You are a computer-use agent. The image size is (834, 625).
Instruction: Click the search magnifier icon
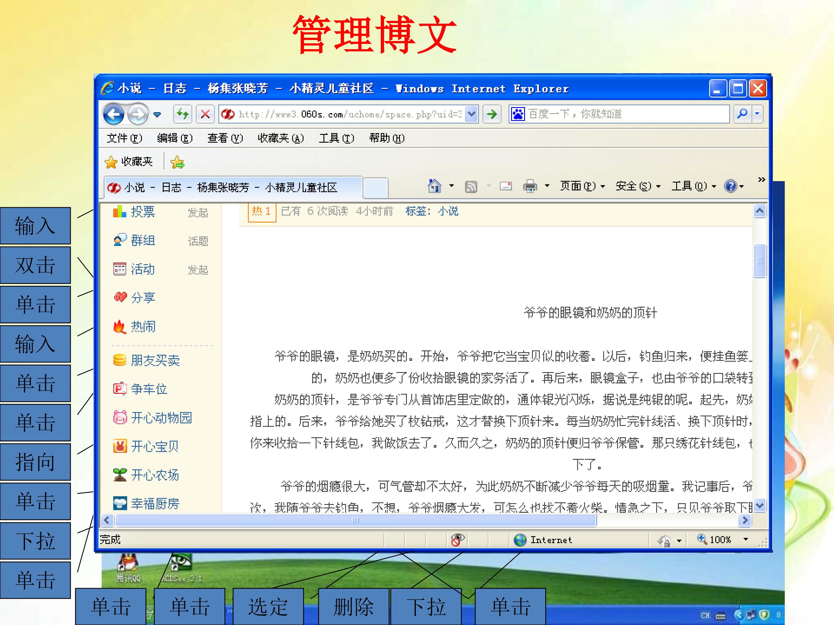click(742, 114)
